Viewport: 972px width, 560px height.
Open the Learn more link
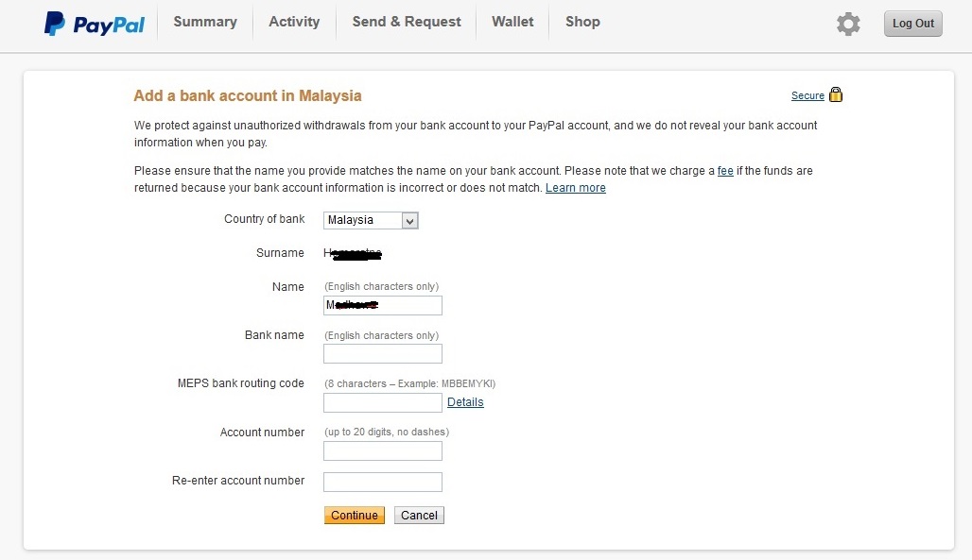tap(575, 188)
